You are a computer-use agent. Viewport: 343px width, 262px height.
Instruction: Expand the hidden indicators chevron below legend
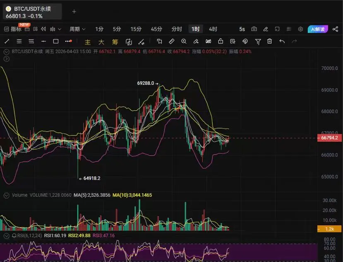pos(7,59)
